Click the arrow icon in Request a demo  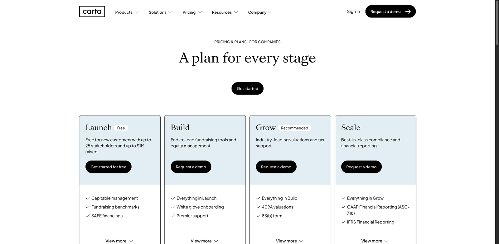coord(408,12)
